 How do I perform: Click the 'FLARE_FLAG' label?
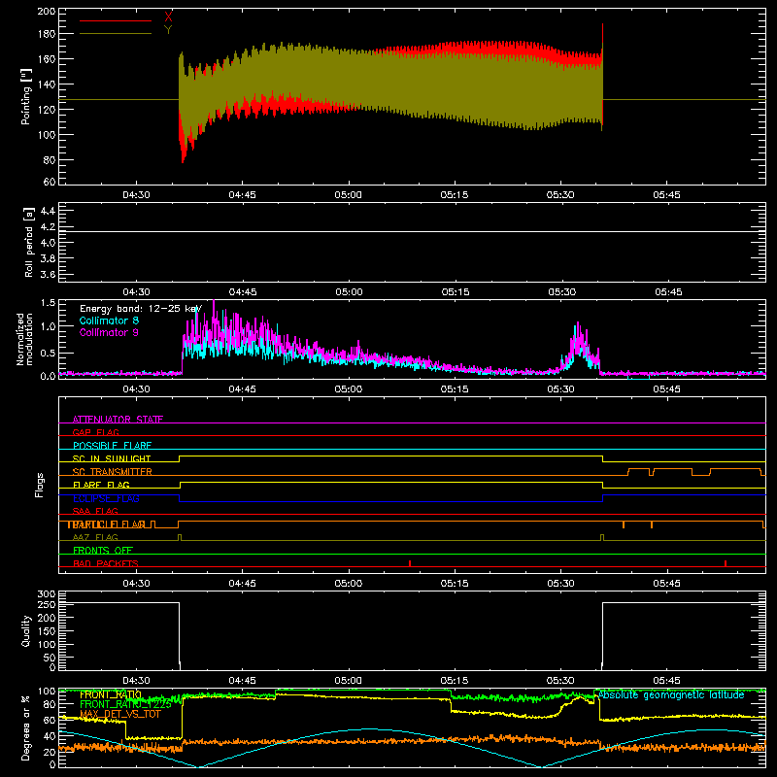pyautogui.click(x=101, y=485)
